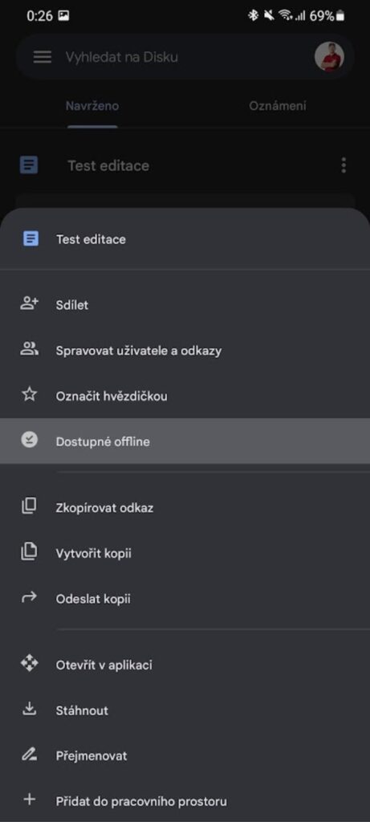The width and height of the screenshot is (370, 822).
Task: Tap the Test editace document icon in sheet header
Action: pyautogui.click(x=31, y=239)
